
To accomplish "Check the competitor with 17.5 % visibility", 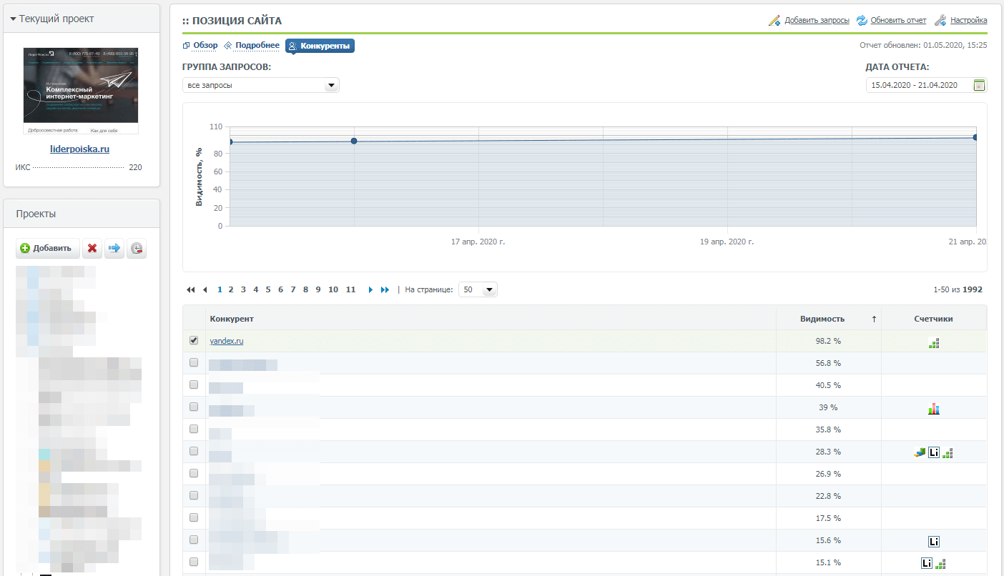I will [194, 517].
